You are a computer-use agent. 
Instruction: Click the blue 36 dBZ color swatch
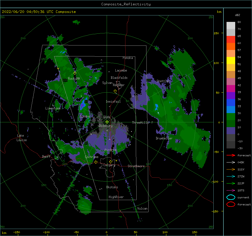pos(231,102)
